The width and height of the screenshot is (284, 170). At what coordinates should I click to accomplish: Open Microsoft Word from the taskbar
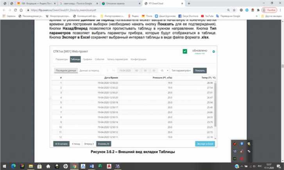point(92,166)
